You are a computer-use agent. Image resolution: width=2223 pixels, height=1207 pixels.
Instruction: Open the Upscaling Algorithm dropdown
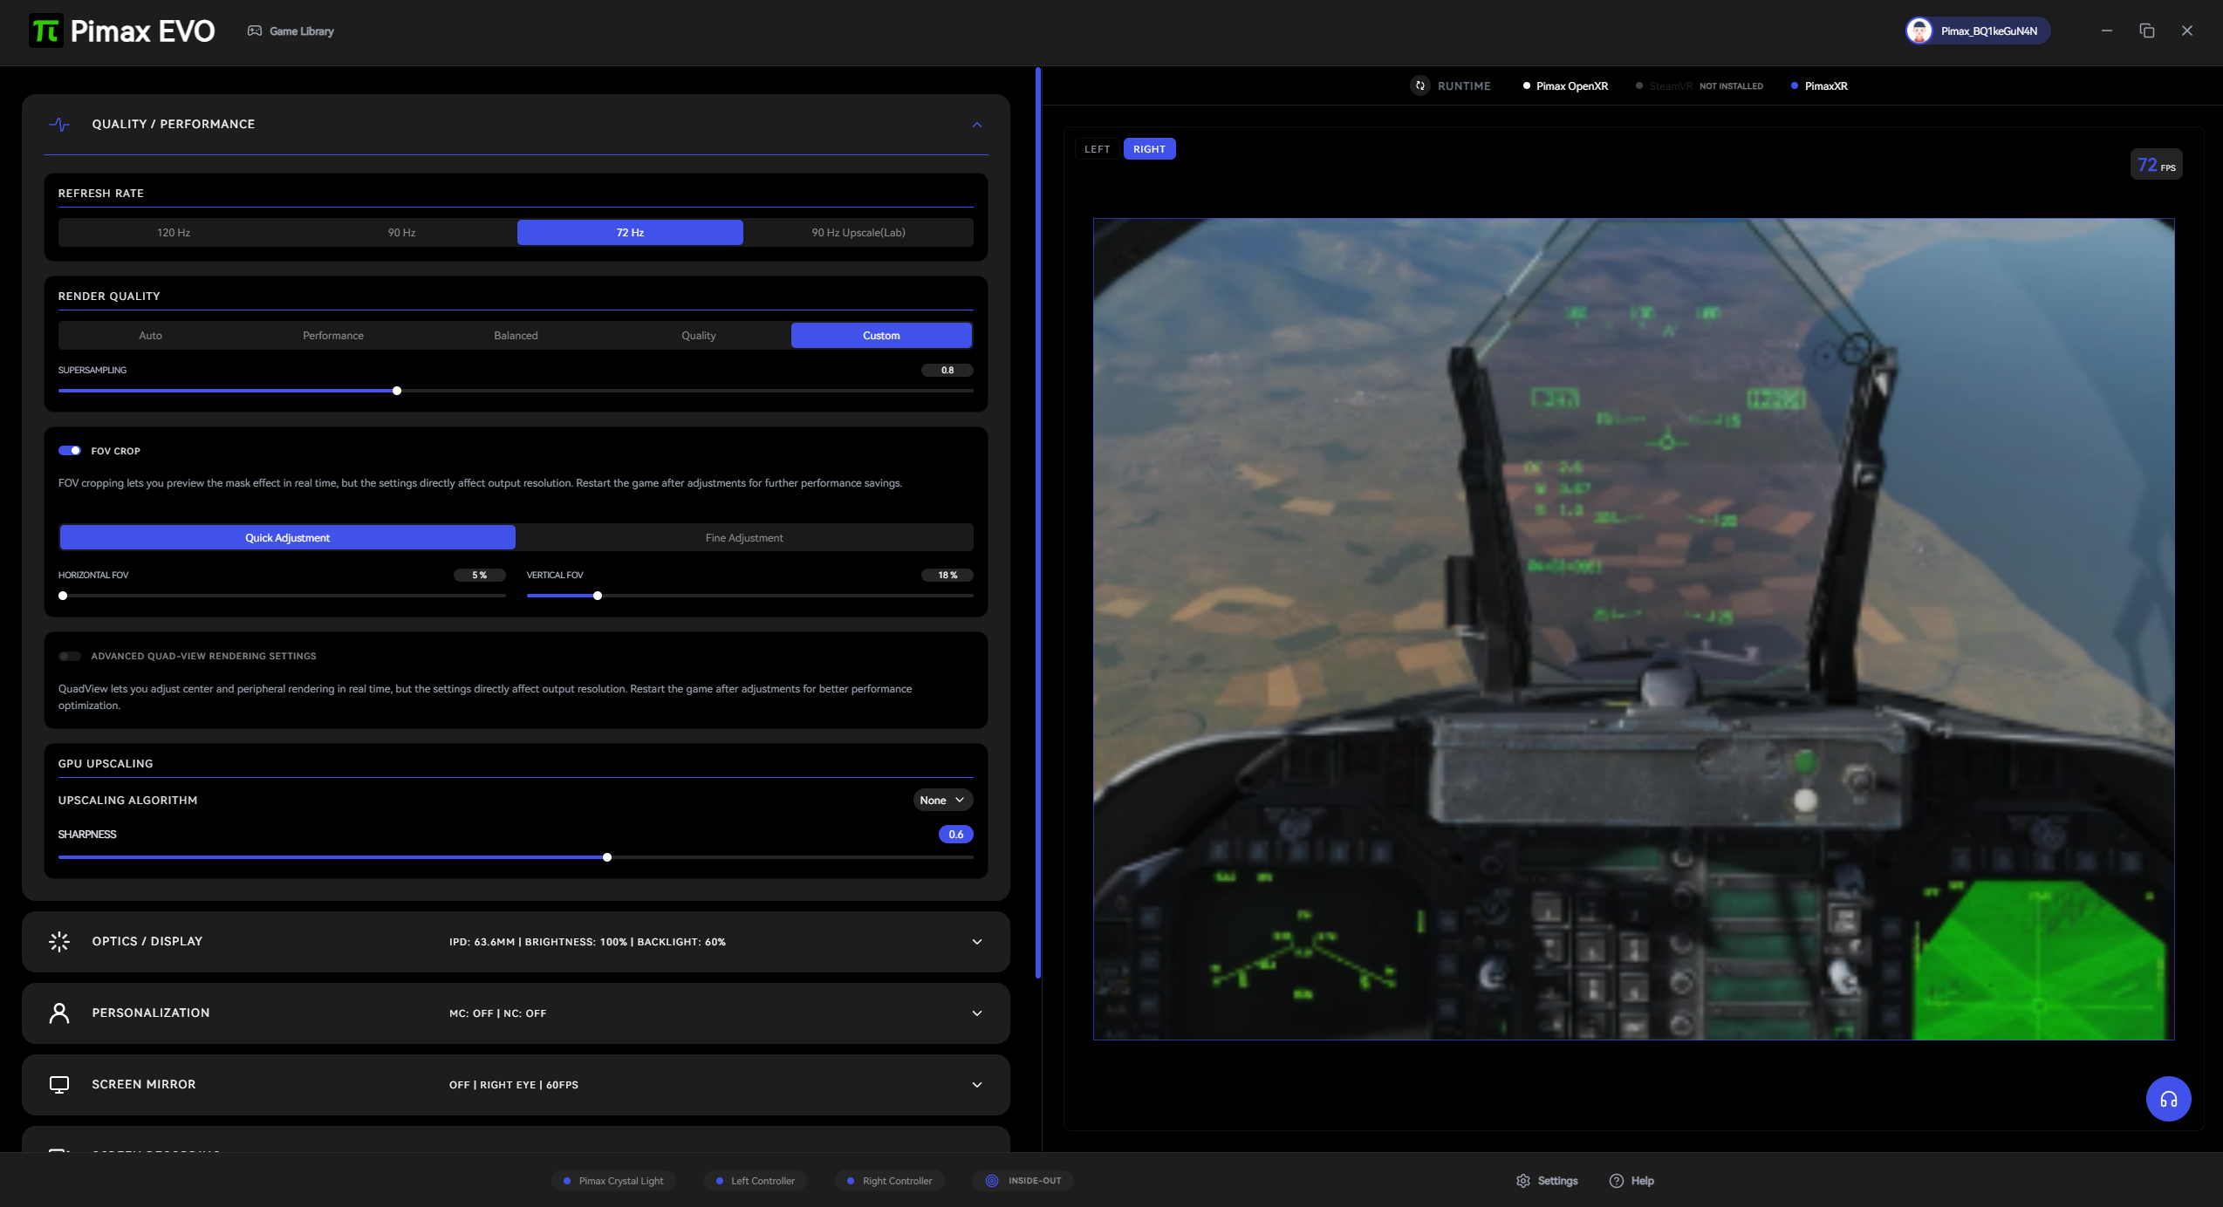click(x=942, y=801)
